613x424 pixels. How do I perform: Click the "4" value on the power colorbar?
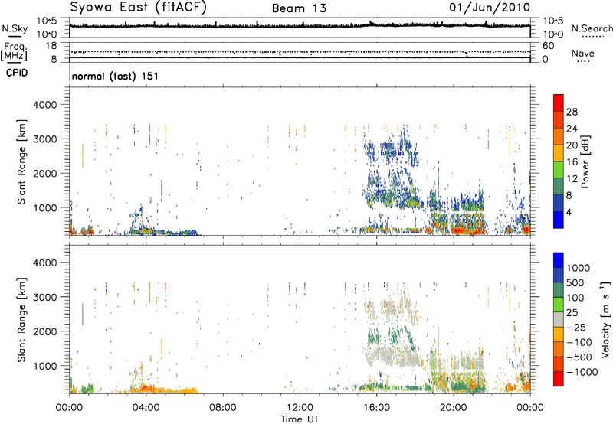569,212
